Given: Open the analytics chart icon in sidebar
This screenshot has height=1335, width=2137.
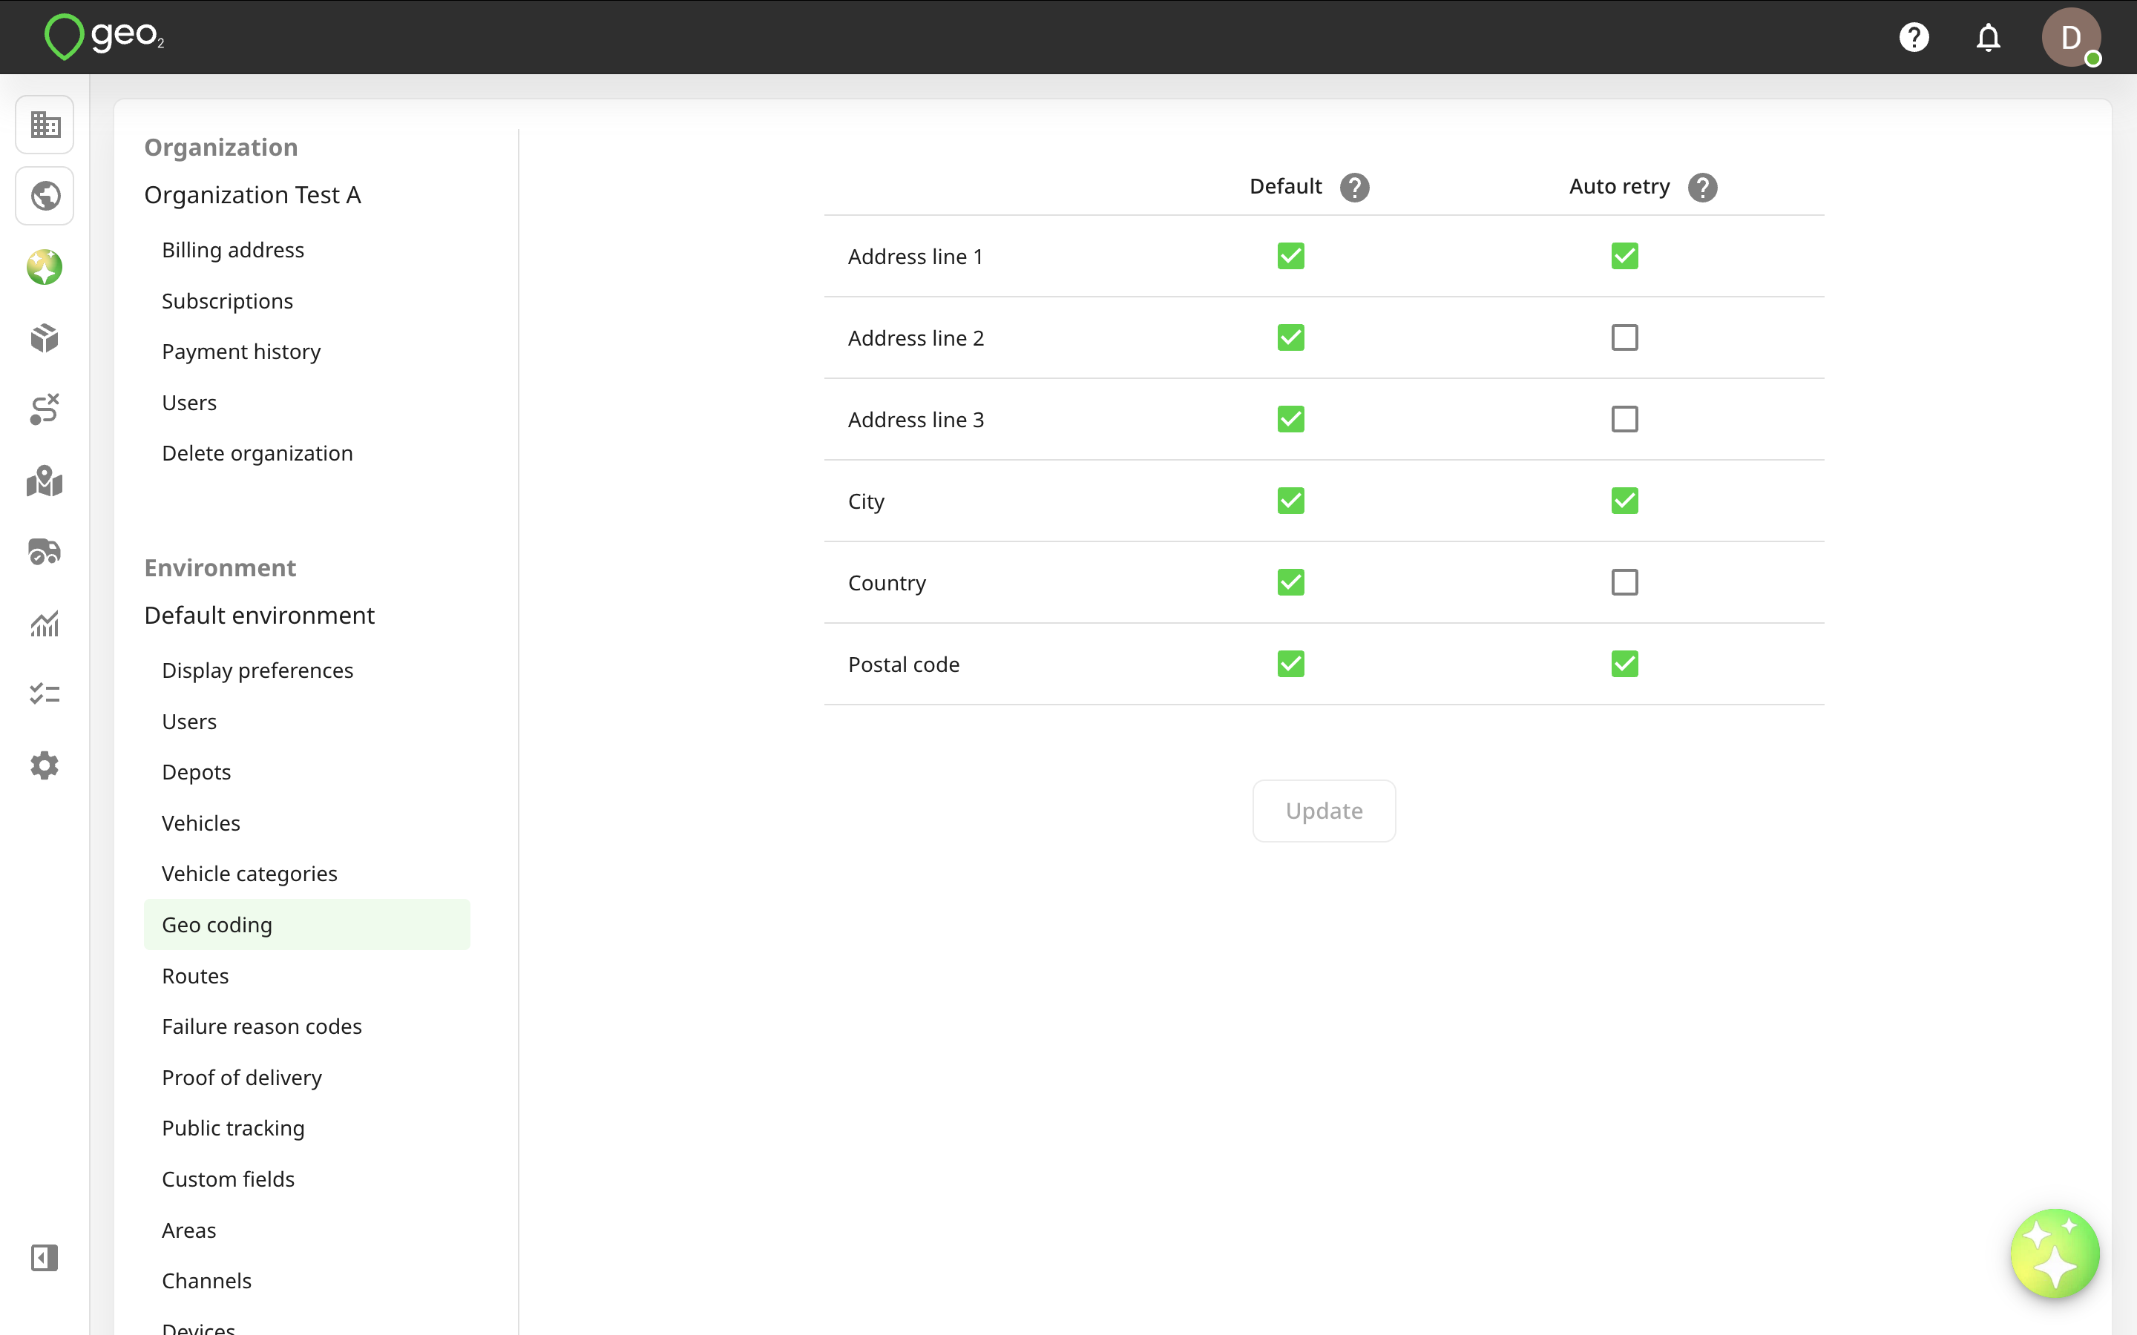Looking at the screenshot, I should pos(45,623).
